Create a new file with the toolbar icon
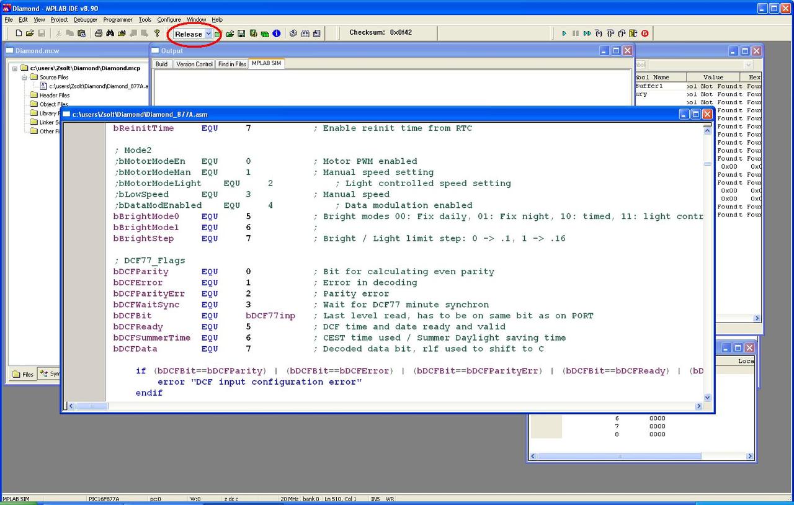The image size is (794, 505). 19,34
